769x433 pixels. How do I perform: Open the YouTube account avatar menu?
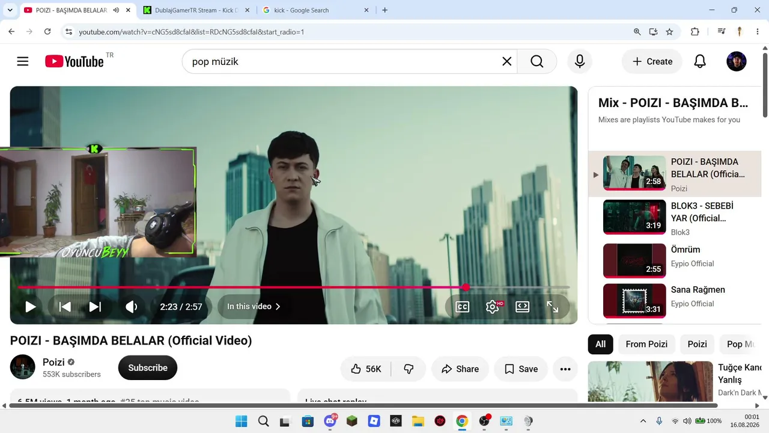(737, 61)
